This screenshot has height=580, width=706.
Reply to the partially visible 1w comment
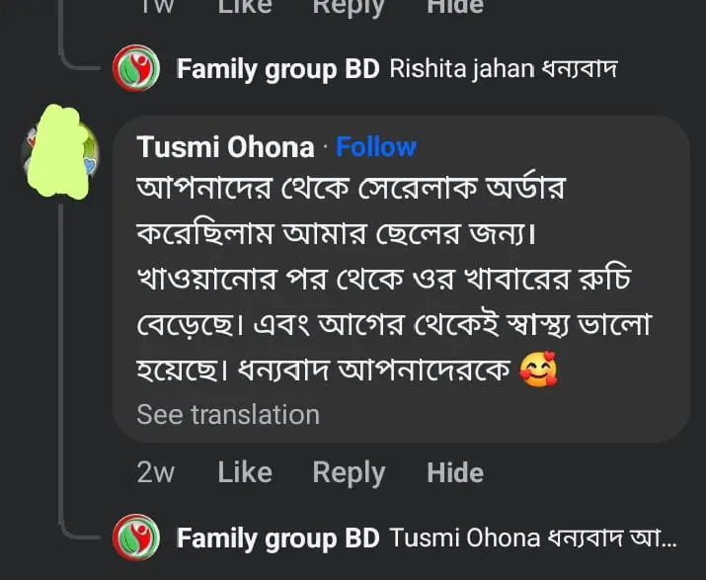pos(349,6)
